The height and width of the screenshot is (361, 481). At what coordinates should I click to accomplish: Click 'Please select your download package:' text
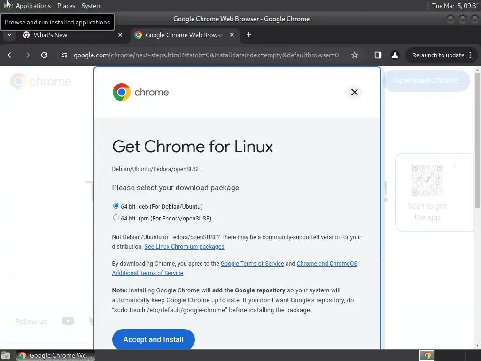tap(177, 188)
